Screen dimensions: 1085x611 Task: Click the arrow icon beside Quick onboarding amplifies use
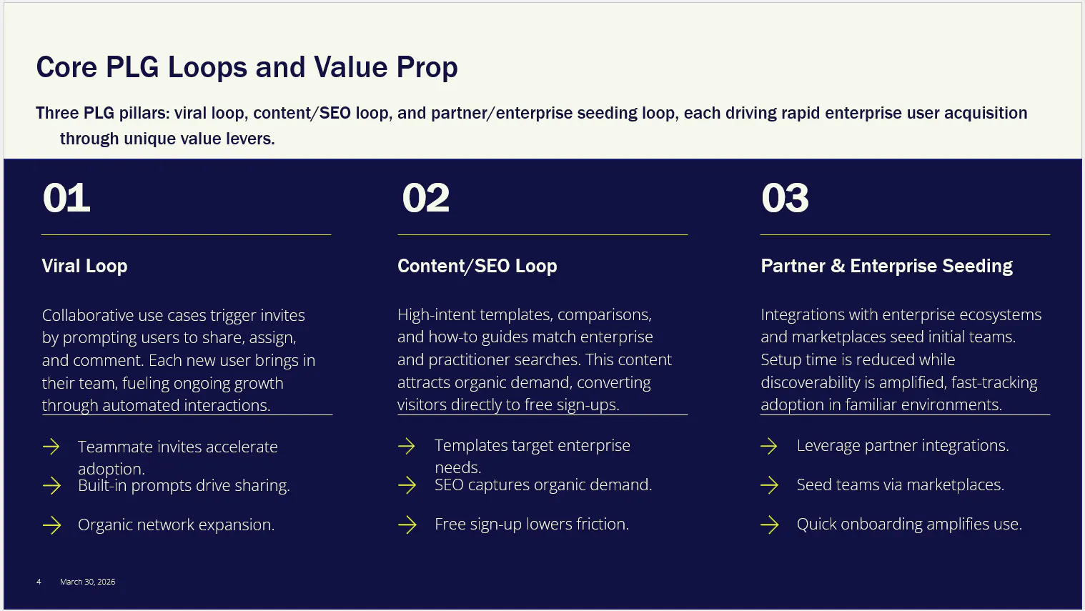[769, 525]
